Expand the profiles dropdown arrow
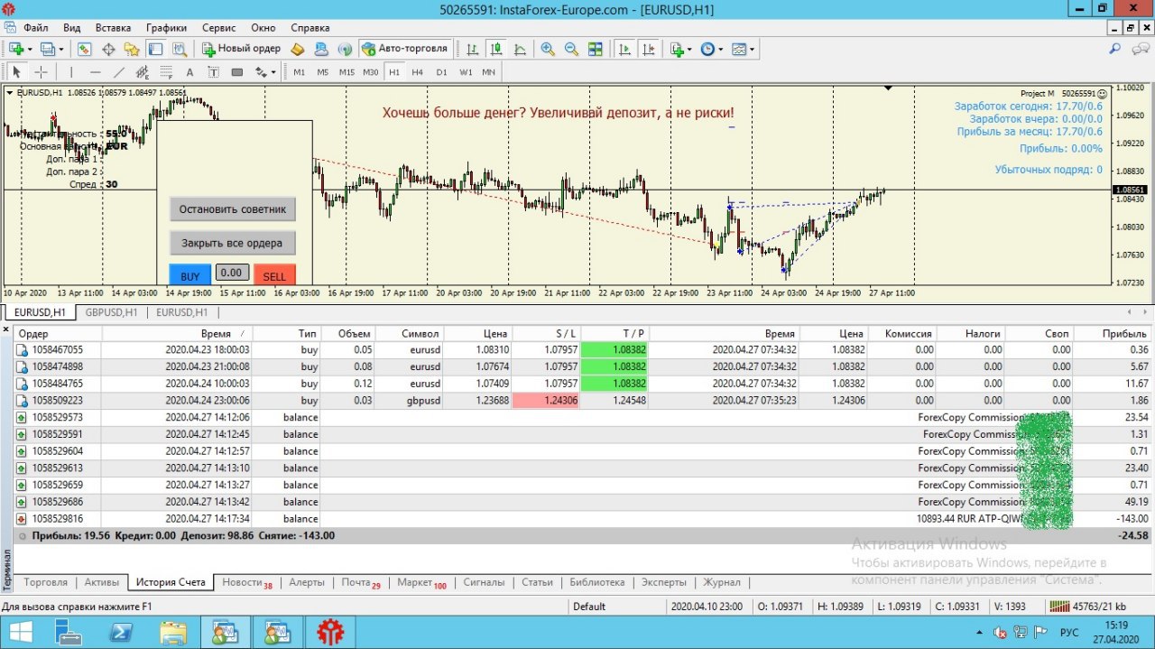Viewport: 1155px width, 649px height. coord(61,50)
